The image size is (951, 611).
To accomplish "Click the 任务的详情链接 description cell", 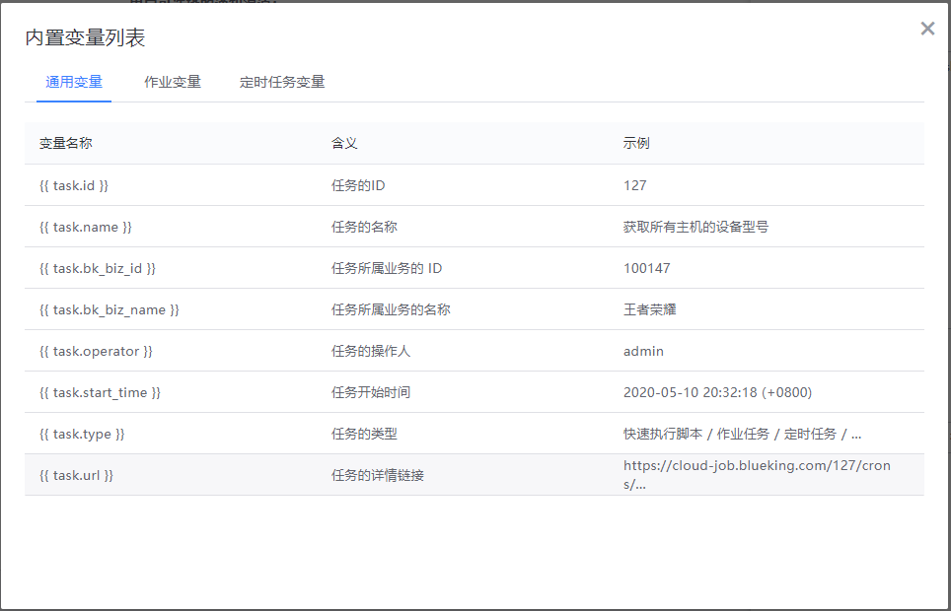I will coord(378,475).
